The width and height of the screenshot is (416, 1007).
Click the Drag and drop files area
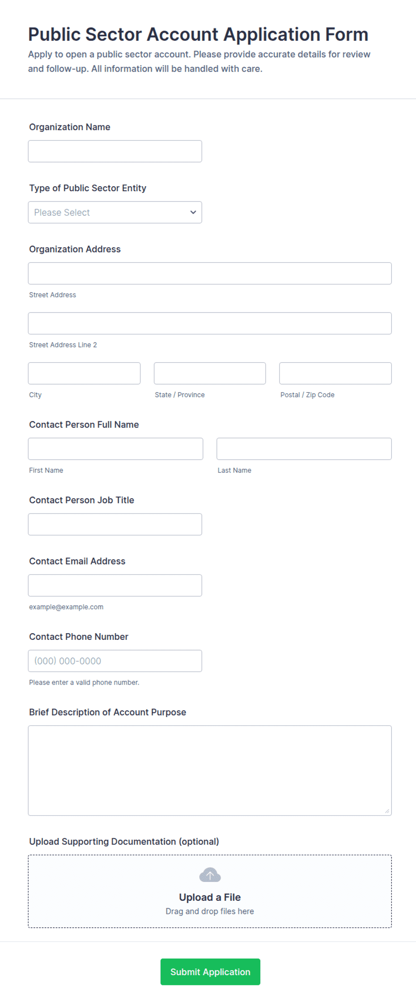(210, 891)
